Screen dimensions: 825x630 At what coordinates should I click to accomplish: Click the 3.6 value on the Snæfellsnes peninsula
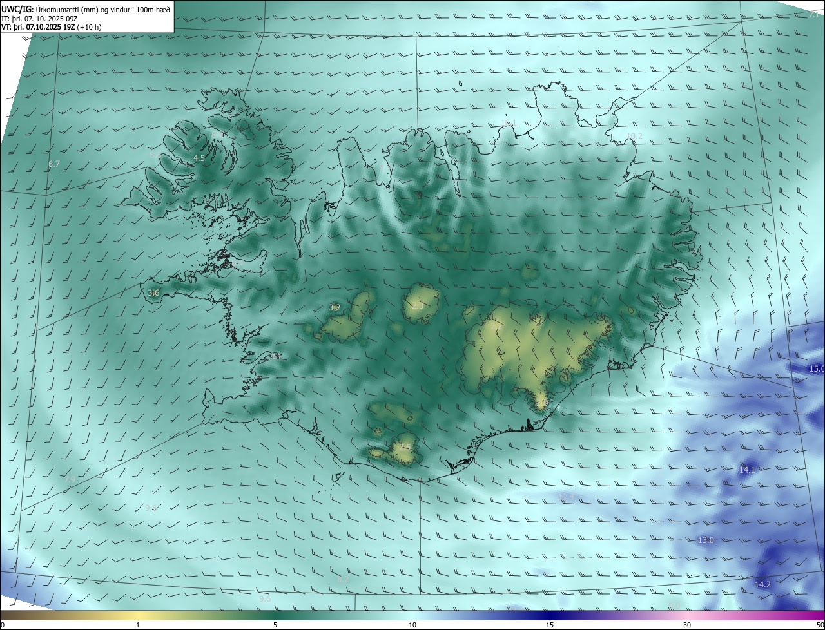click(x=153, y=293)
